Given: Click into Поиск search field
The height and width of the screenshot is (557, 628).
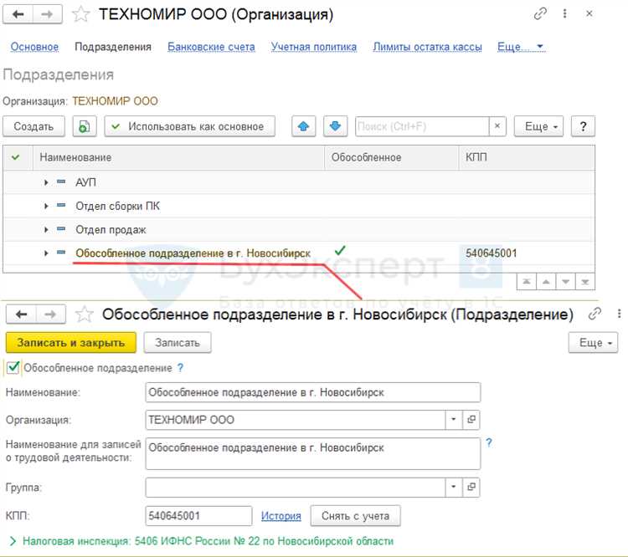Looking at the screenshot, I should 422,126.
